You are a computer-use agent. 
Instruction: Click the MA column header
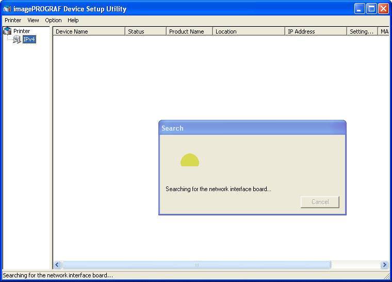pyautogui.click(x=384, y=32)
